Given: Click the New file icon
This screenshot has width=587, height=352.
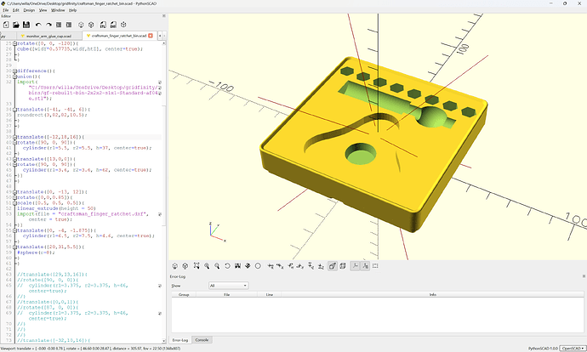Looking at the screenshot, I should click(x=6, y=25).
